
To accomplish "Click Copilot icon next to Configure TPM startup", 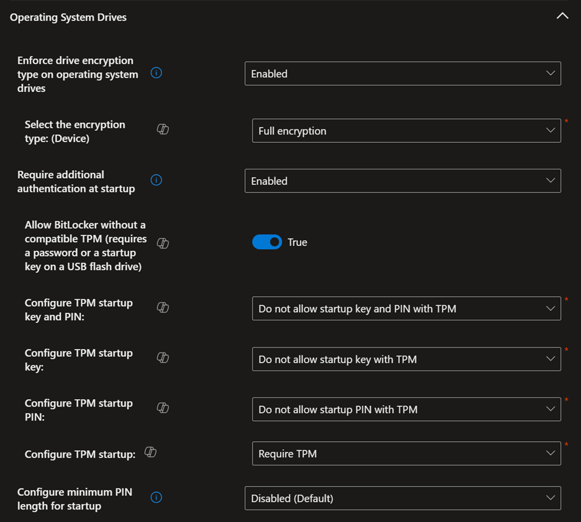I will coord(150,452).
